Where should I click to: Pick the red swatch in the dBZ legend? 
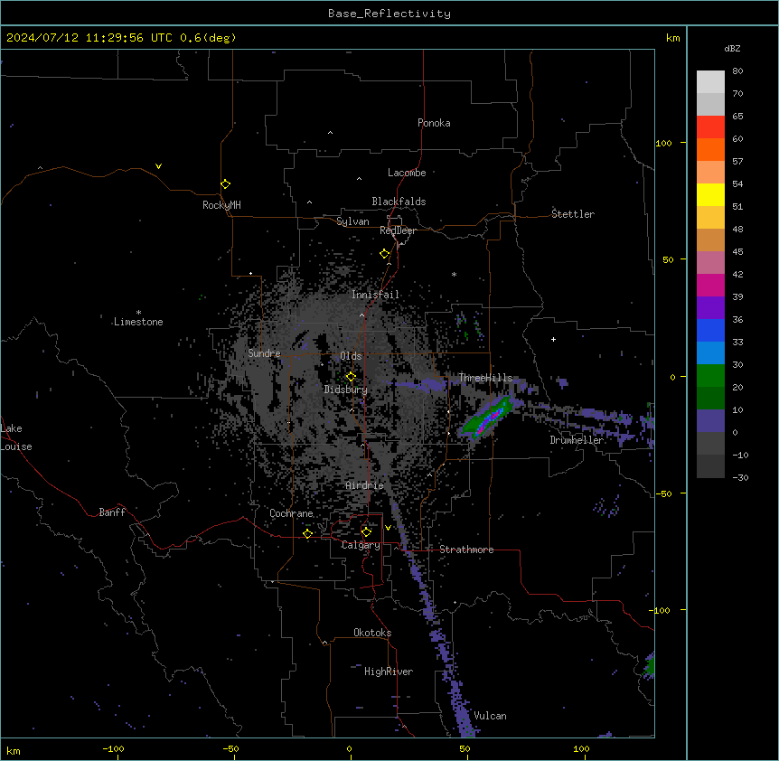coord(710,127)
